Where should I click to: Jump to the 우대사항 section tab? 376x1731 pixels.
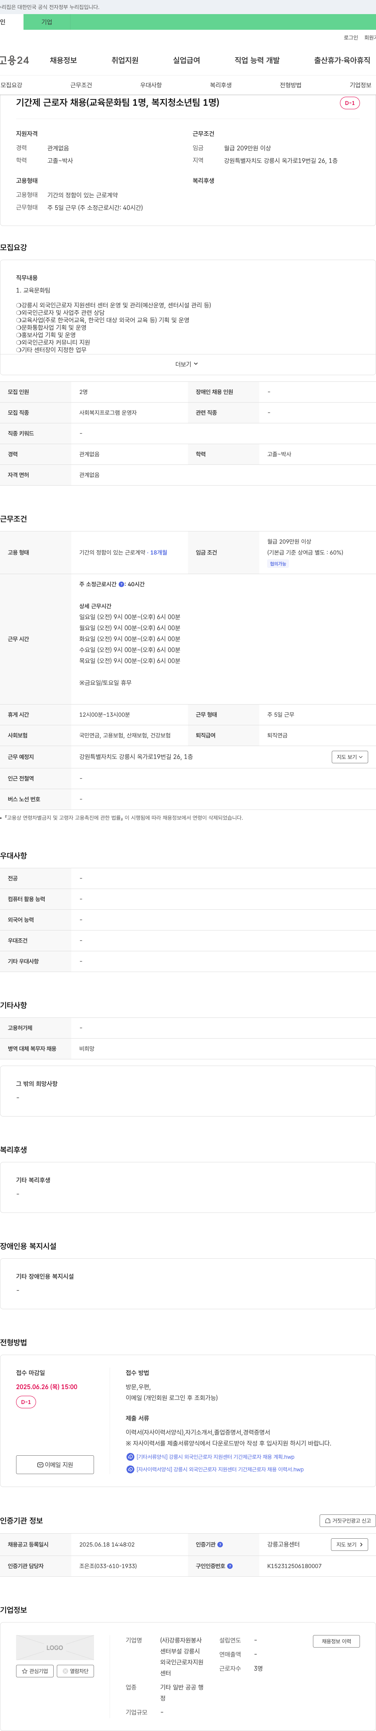point(151,85)
